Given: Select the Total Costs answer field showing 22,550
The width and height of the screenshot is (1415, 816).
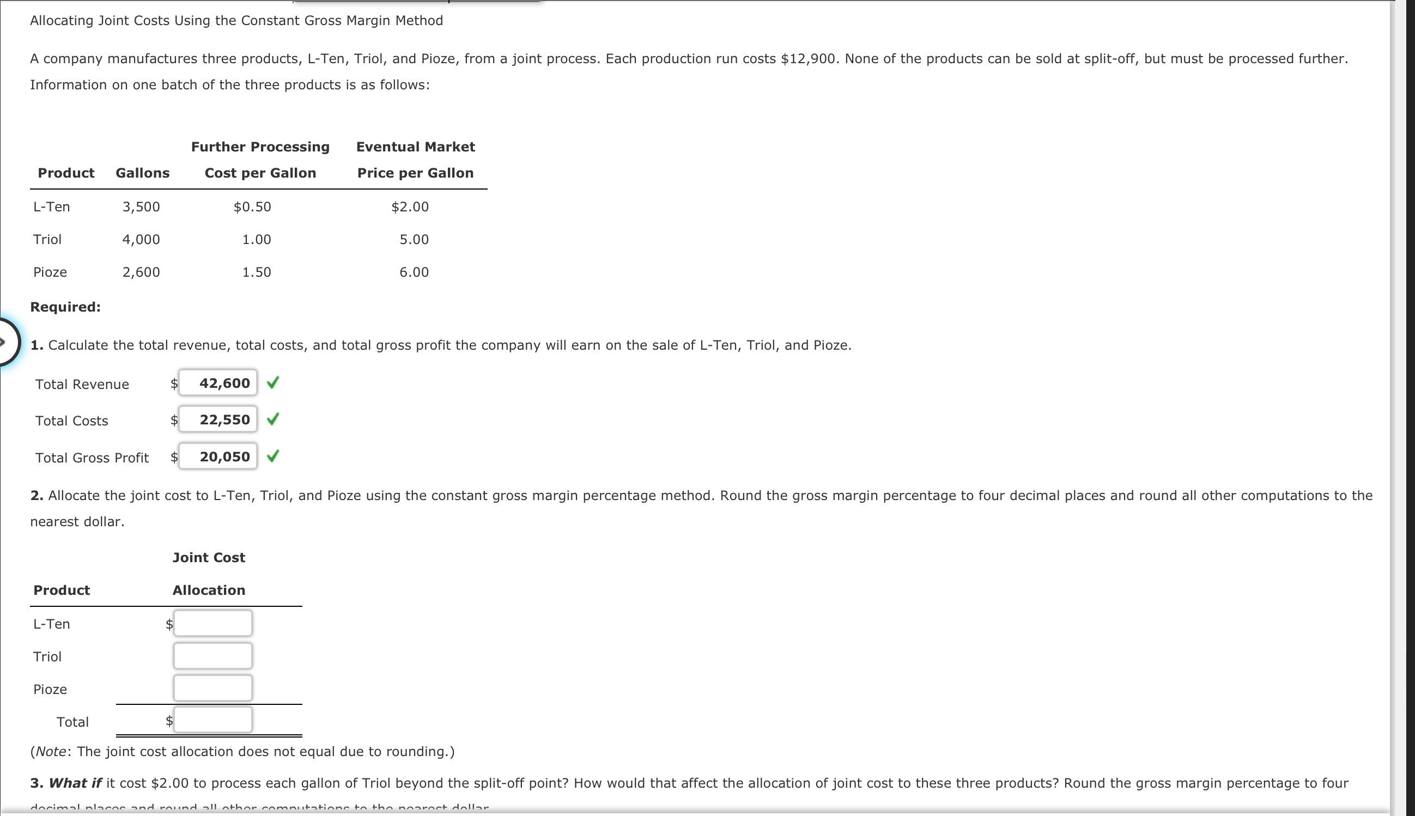Looking at the screenshot, I should click(x=218, y=420).
